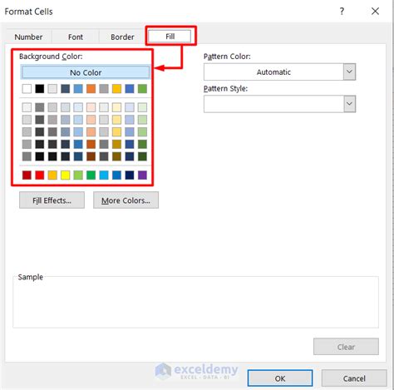
Task: Switch to the Number tab
Action: tap(28, 37)
